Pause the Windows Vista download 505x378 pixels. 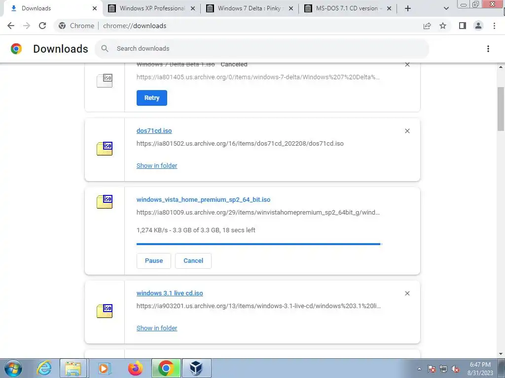tap(154, 261)
